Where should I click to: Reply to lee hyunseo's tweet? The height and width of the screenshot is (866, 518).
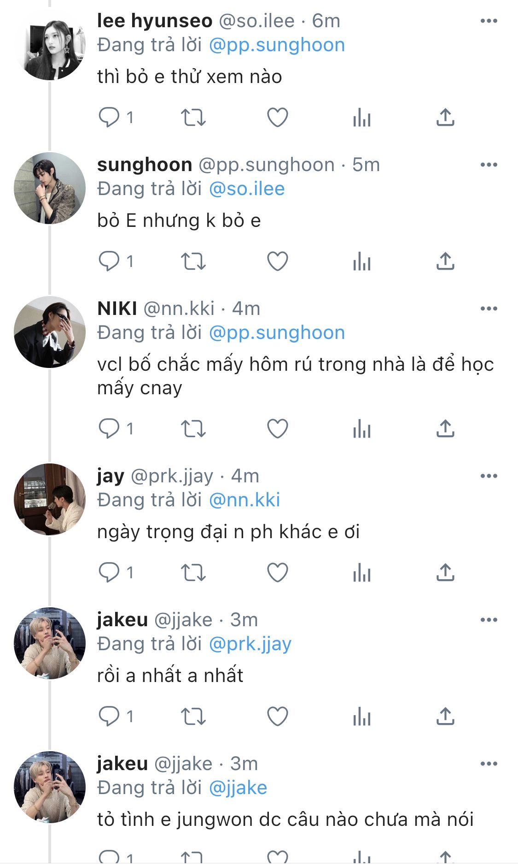point(109,117)
